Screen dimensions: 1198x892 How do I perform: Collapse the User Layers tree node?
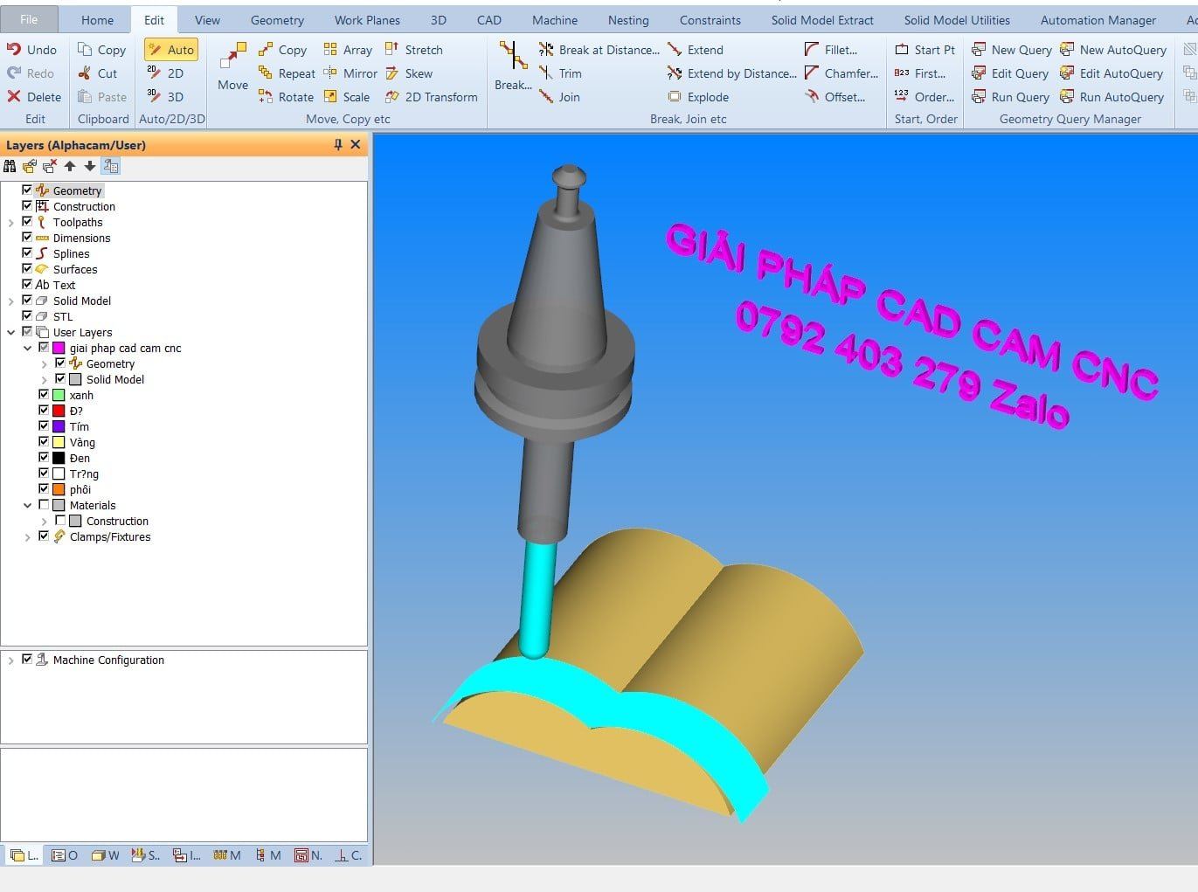(11, 332)
